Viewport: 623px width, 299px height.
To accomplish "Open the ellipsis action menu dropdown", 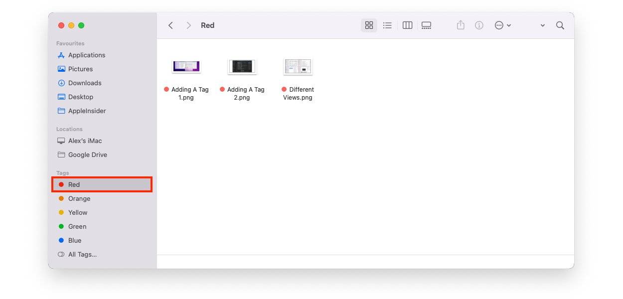I will (502, 25).
